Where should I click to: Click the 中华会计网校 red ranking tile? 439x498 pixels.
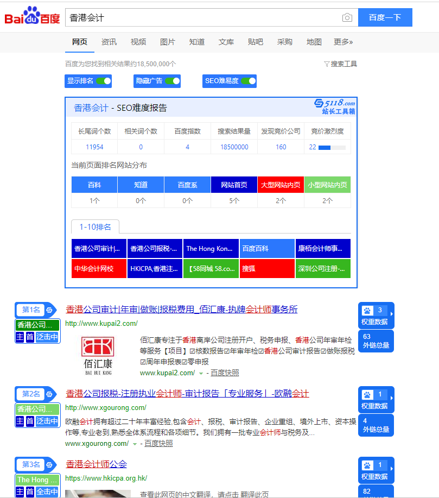click(x=99, y=269)
